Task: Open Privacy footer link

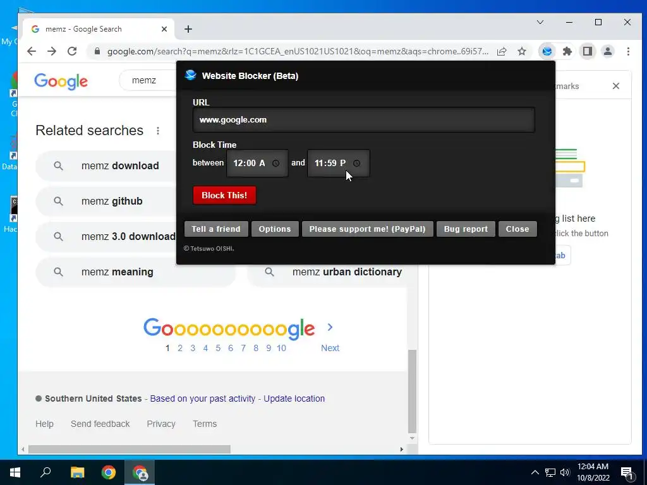Action: (x=161, y=424)
